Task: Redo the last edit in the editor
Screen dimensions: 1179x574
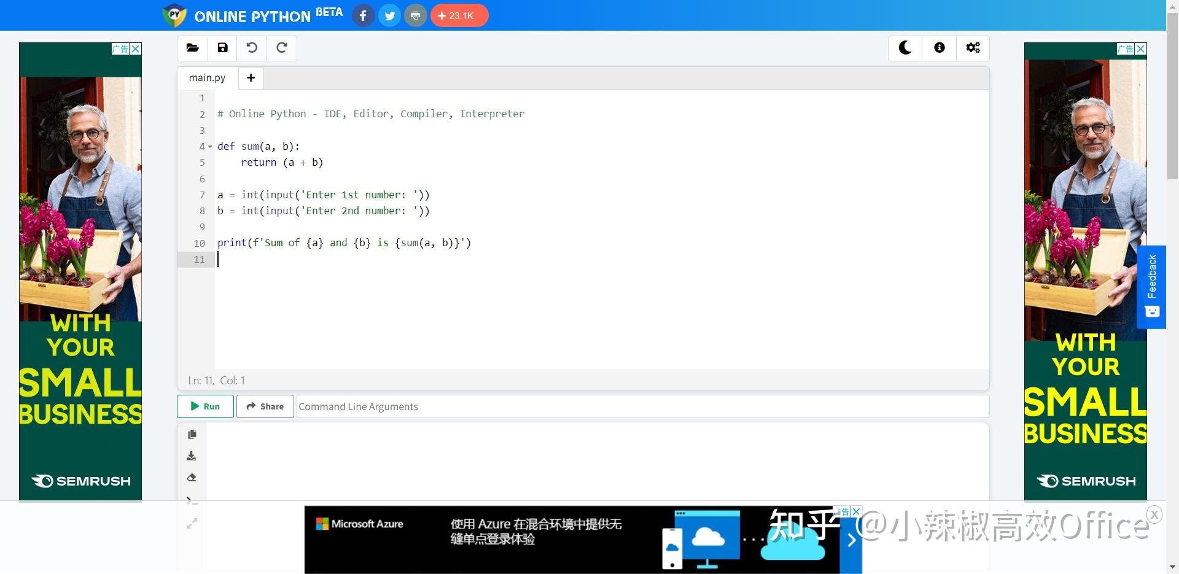Action: (282, 48)
